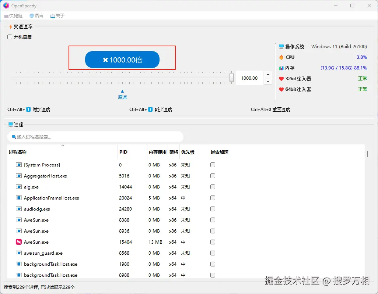Click 正常 status of 32bit注入器
The height and width of the screenshot is (294, 378).
[x=362, y=79]
